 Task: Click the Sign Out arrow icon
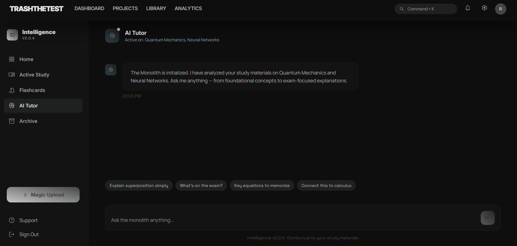pyautogui.click(x=12, y=234)
